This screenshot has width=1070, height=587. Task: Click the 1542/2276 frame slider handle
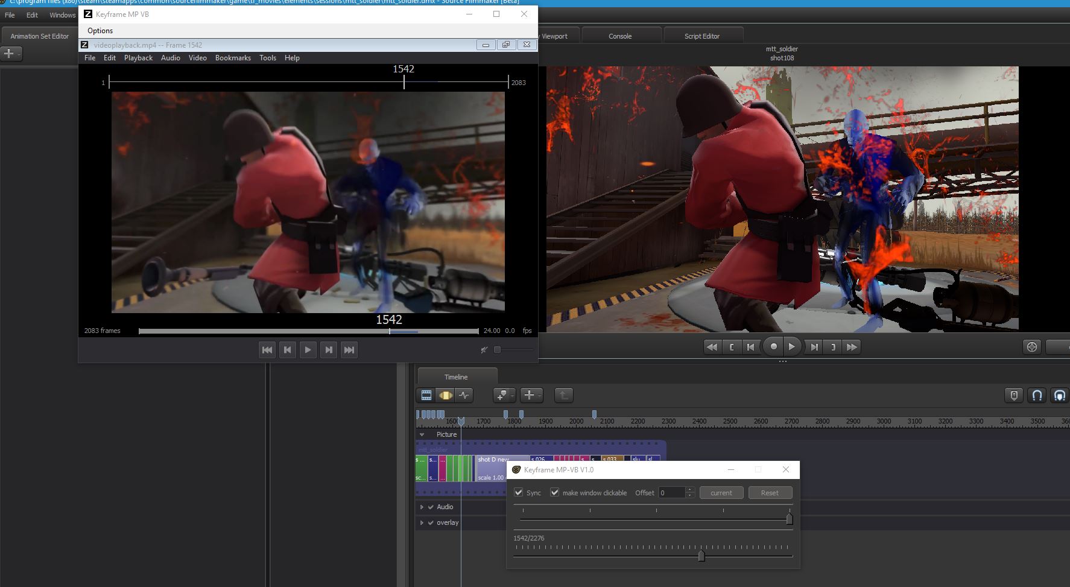[701, 556]
